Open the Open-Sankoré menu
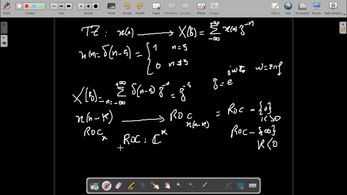 tap(333, 8)
